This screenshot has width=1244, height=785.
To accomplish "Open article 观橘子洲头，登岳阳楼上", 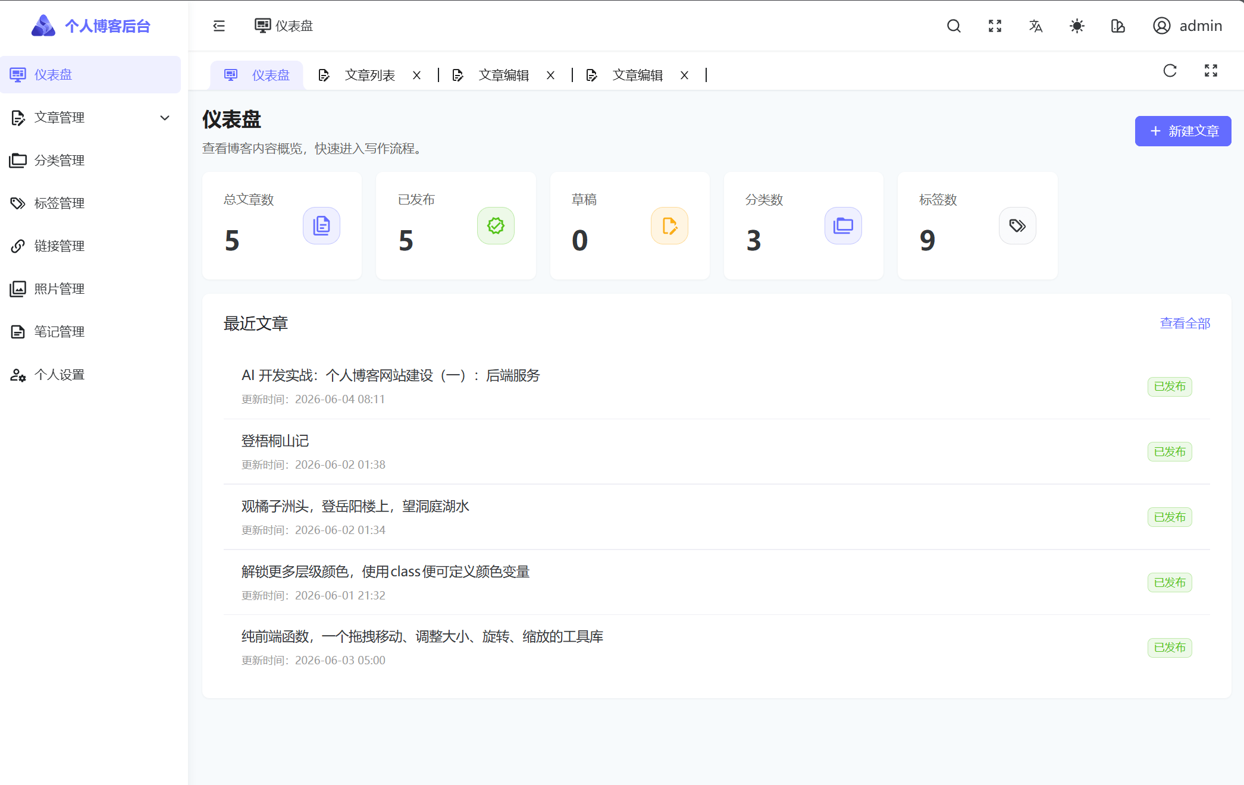I will 355,506.
